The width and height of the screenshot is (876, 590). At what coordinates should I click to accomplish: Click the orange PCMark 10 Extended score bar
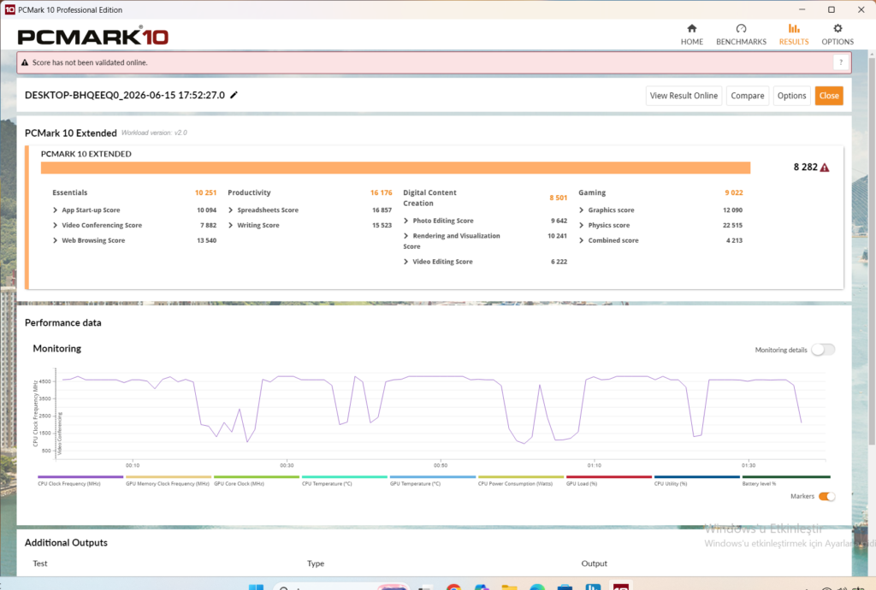coord(395,168)
